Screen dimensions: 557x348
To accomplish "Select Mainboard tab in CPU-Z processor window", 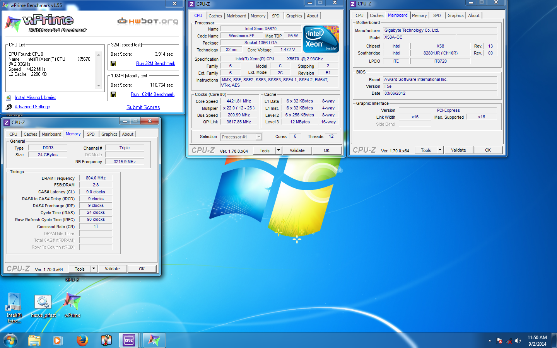I will tap(236, 16).
